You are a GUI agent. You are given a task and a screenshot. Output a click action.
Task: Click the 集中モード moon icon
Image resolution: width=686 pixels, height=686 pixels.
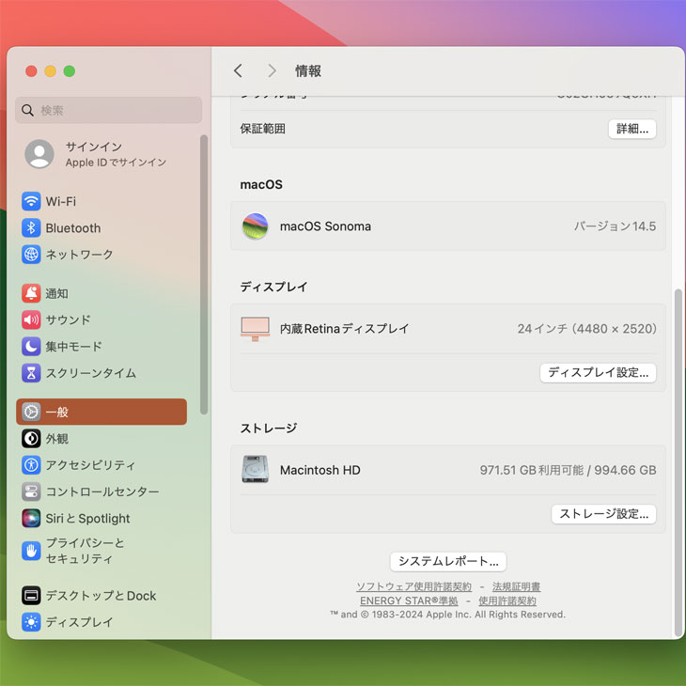[x=31, y=347]
